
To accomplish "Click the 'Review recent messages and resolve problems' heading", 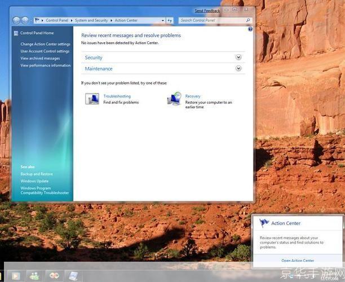I will [131, 35].
